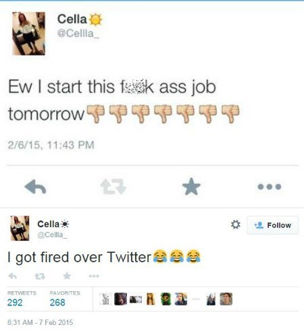This screenshot has width=304, height=331.
Task: Click the green-background retweeter avatar
Action: (166, 299)
